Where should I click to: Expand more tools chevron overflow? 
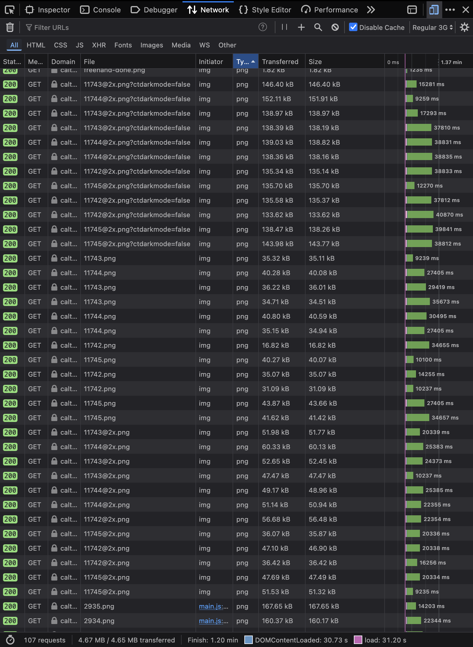click(371, 10)
